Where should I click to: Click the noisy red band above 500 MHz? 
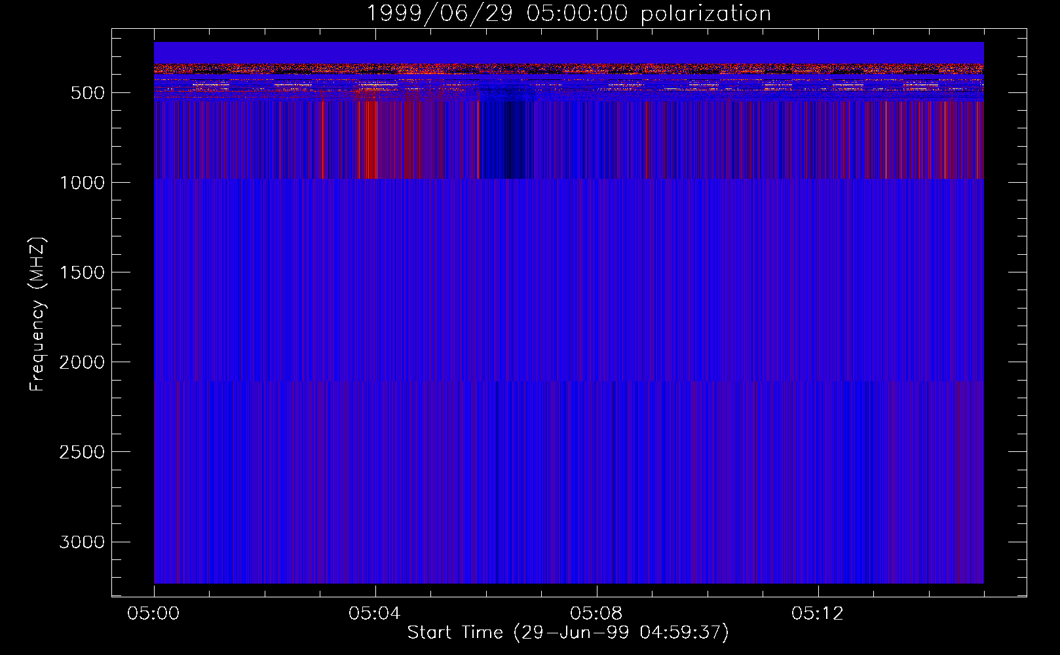(x=569, y=69)
